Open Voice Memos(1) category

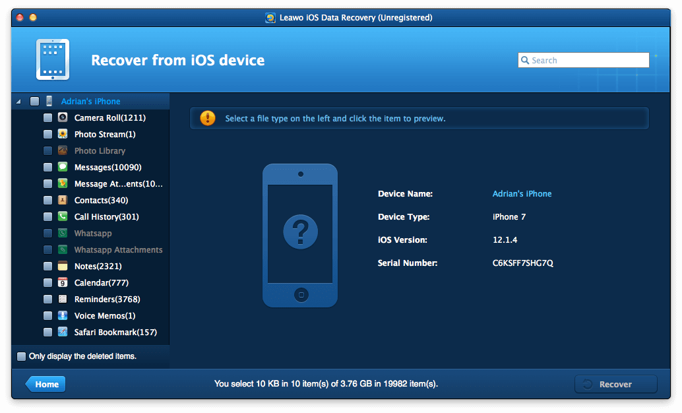pyautogui.click(x=105, y=315)
